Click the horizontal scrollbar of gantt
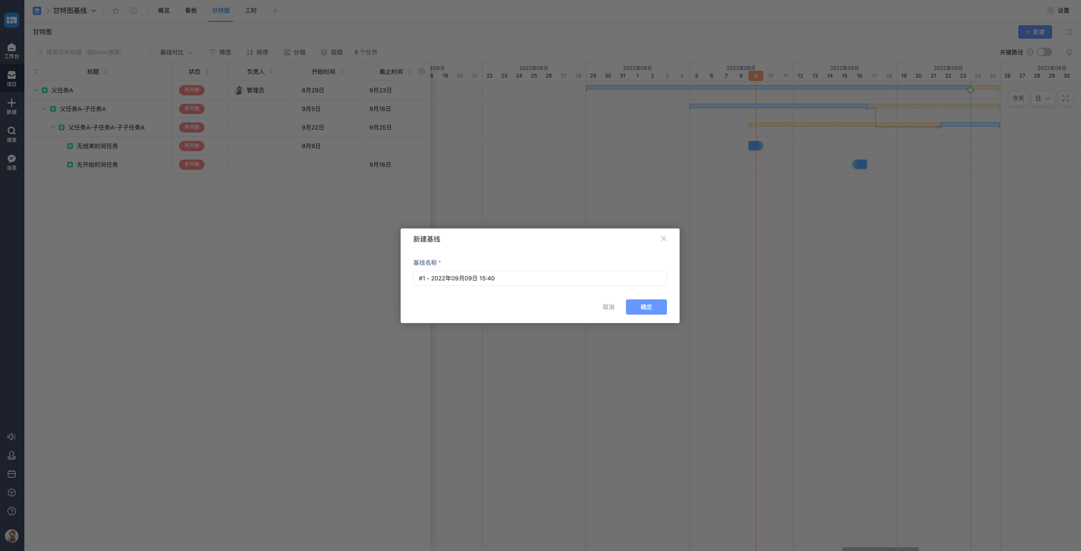Viewport: 1081px width, 551px height. 880,548
